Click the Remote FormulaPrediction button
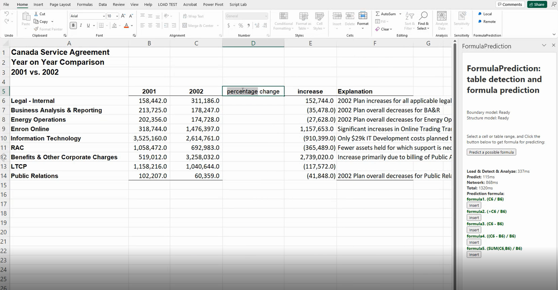Screen dimensions: 558x290 tap(487, 22)
